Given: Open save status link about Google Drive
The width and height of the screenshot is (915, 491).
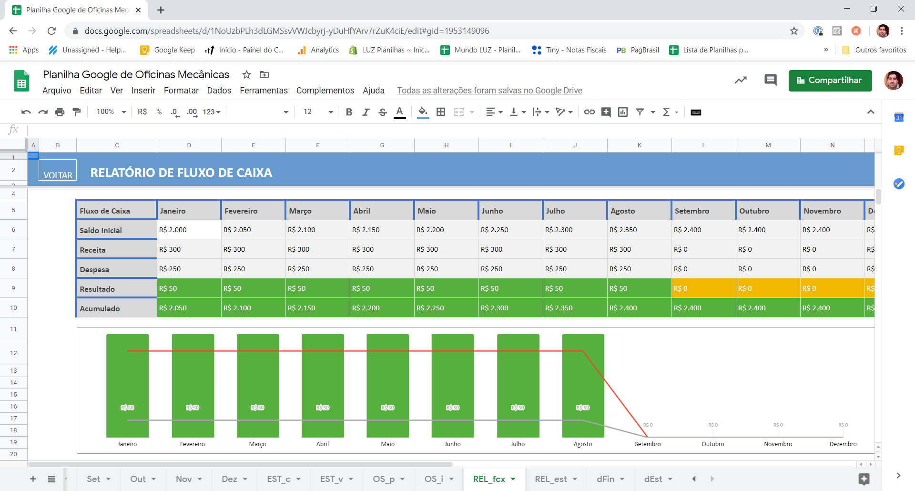Looking at the screenshot, I should tap(489, 91).
